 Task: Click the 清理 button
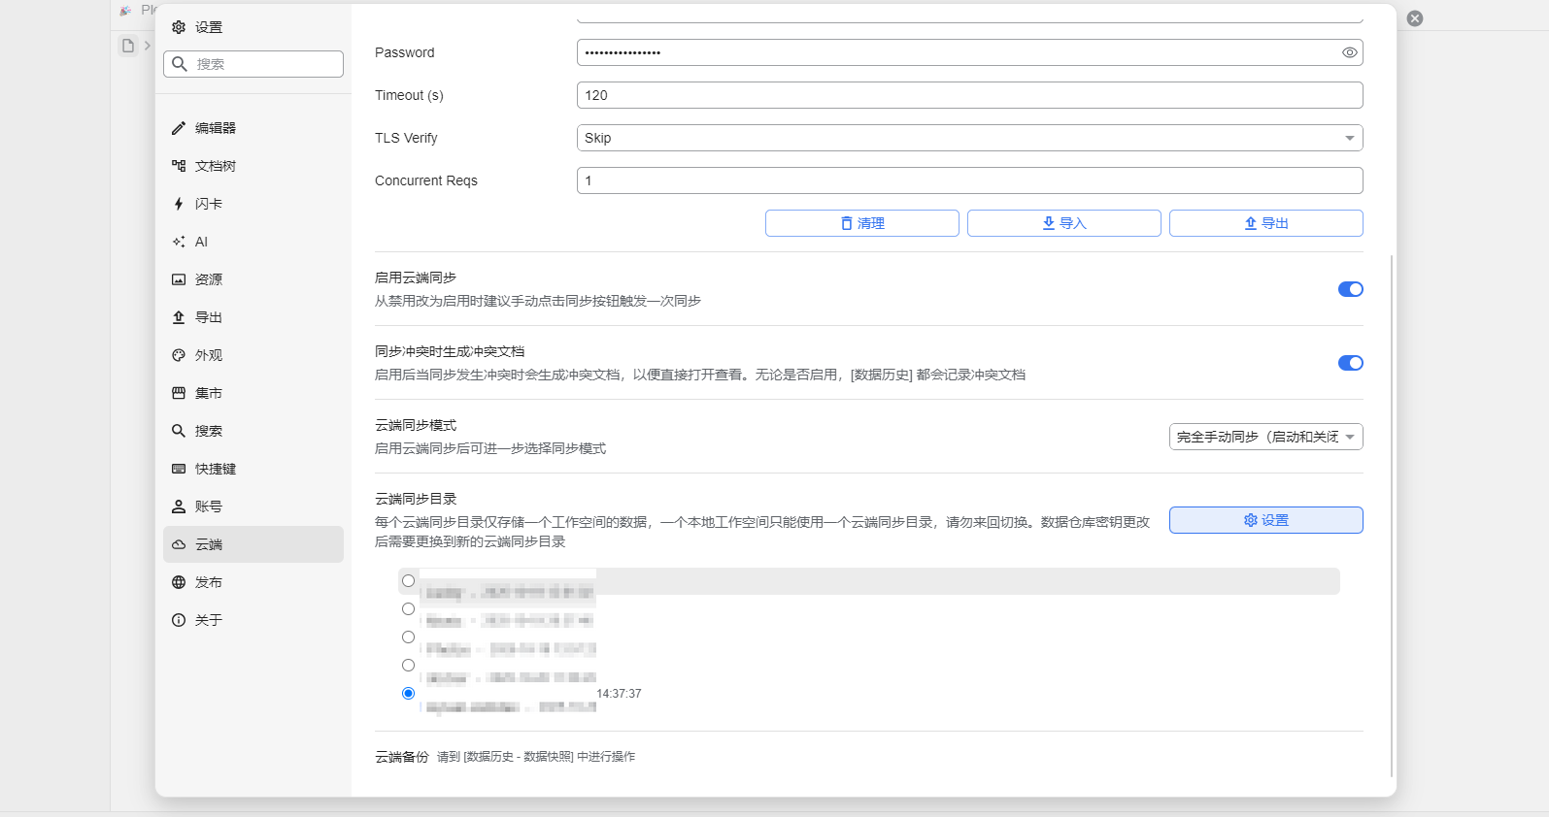coord(862,223)
